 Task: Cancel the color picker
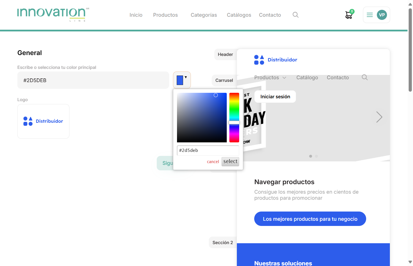(x=213, y=162)
